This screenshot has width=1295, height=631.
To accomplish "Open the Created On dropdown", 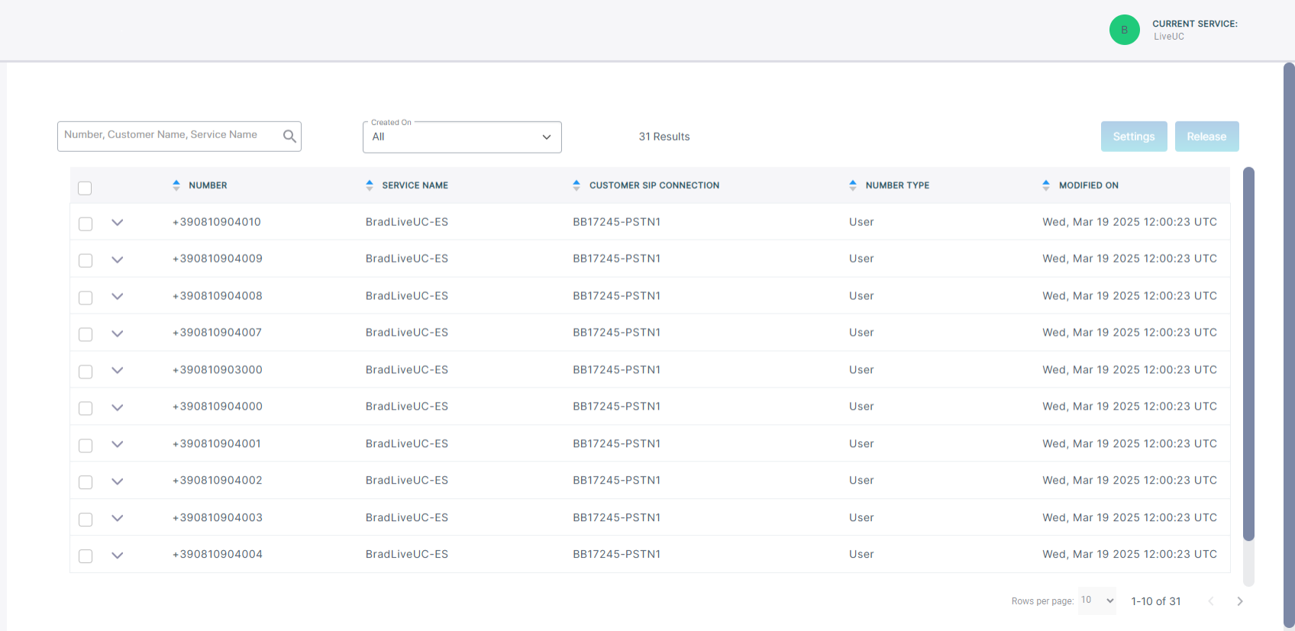I will (462, 137).
